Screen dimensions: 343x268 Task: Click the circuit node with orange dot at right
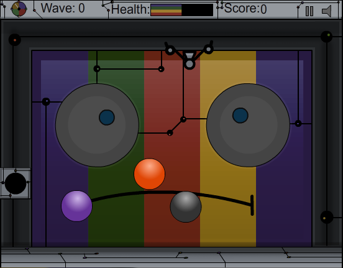[x=327, y=217]
